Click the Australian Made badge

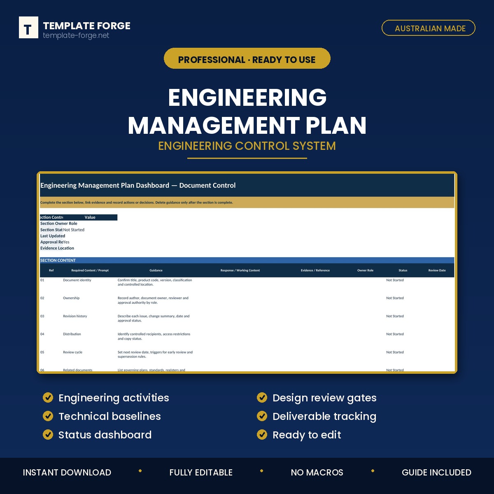point(429,28)
